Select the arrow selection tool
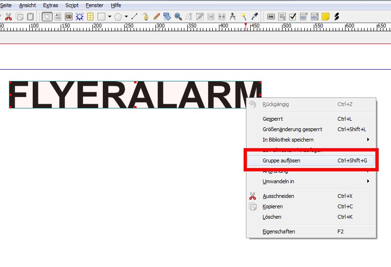Image resolution: width=391 pixels, height=267 pixels. [47, 17]
